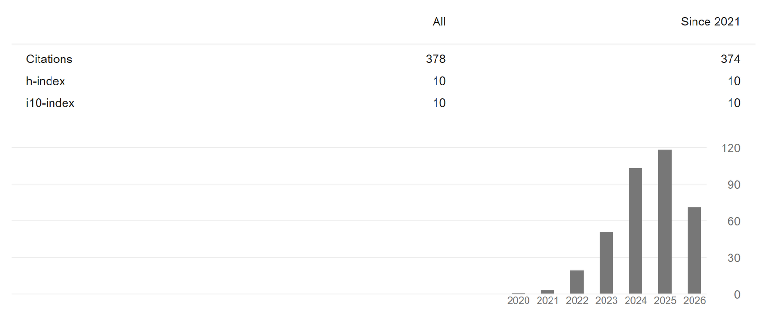
Task: Select citations since 2021 value 374
Action: point(730,59)
